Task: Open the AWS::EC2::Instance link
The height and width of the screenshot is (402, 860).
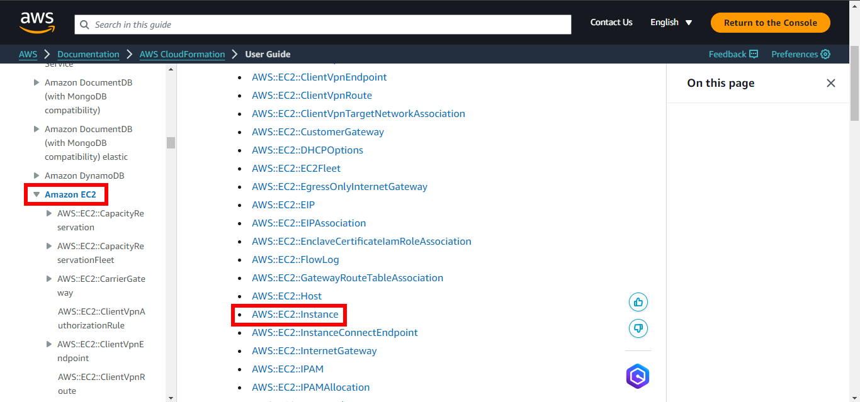Action: pos(295,315)
